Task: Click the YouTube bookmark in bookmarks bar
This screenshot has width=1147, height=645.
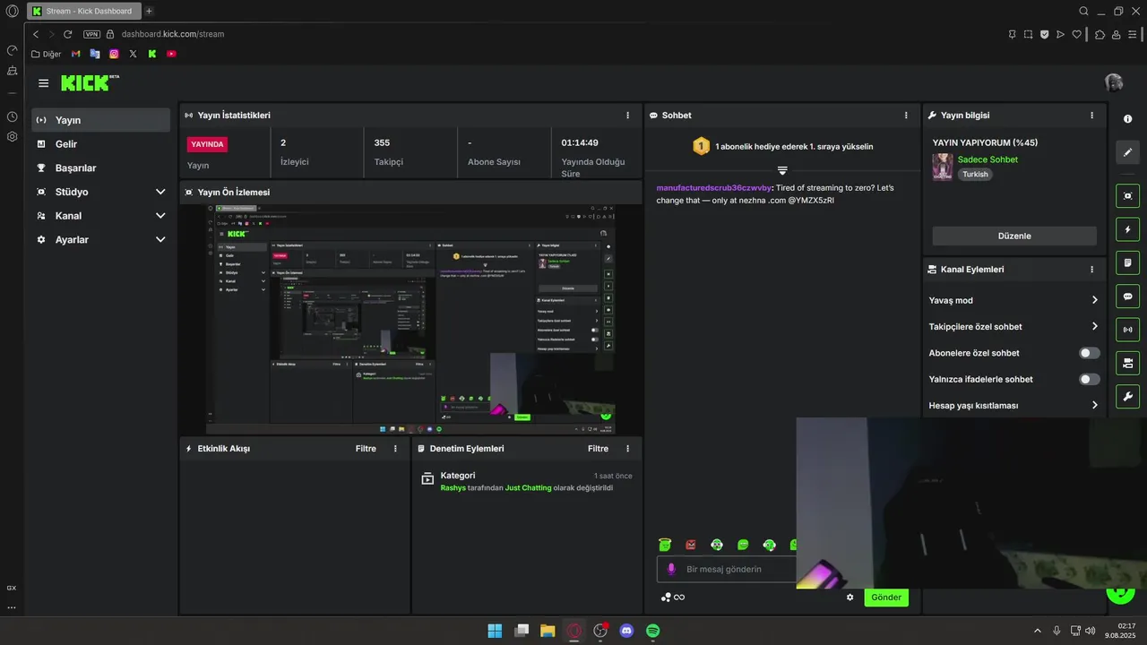Action: 171,54
